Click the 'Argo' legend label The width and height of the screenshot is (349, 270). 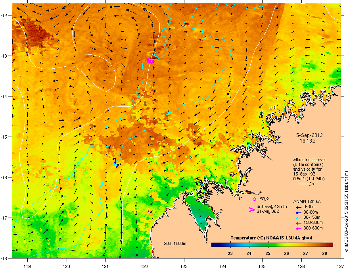tap(264, 198)
